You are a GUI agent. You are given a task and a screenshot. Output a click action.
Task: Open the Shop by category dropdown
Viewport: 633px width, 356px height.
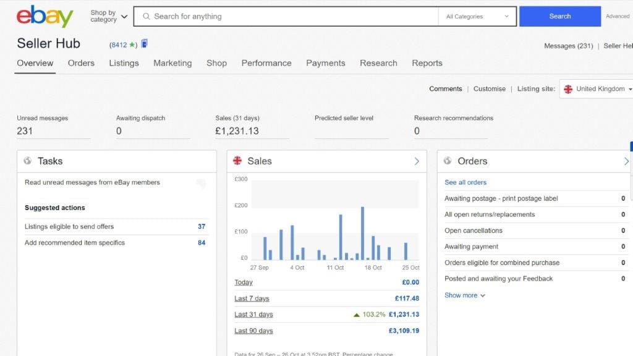[x=109, y=16]
